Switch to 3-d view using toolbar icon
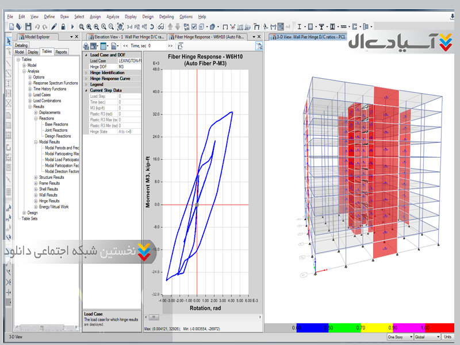This screenshot has width=460, height=345. [x=129, y=26]
